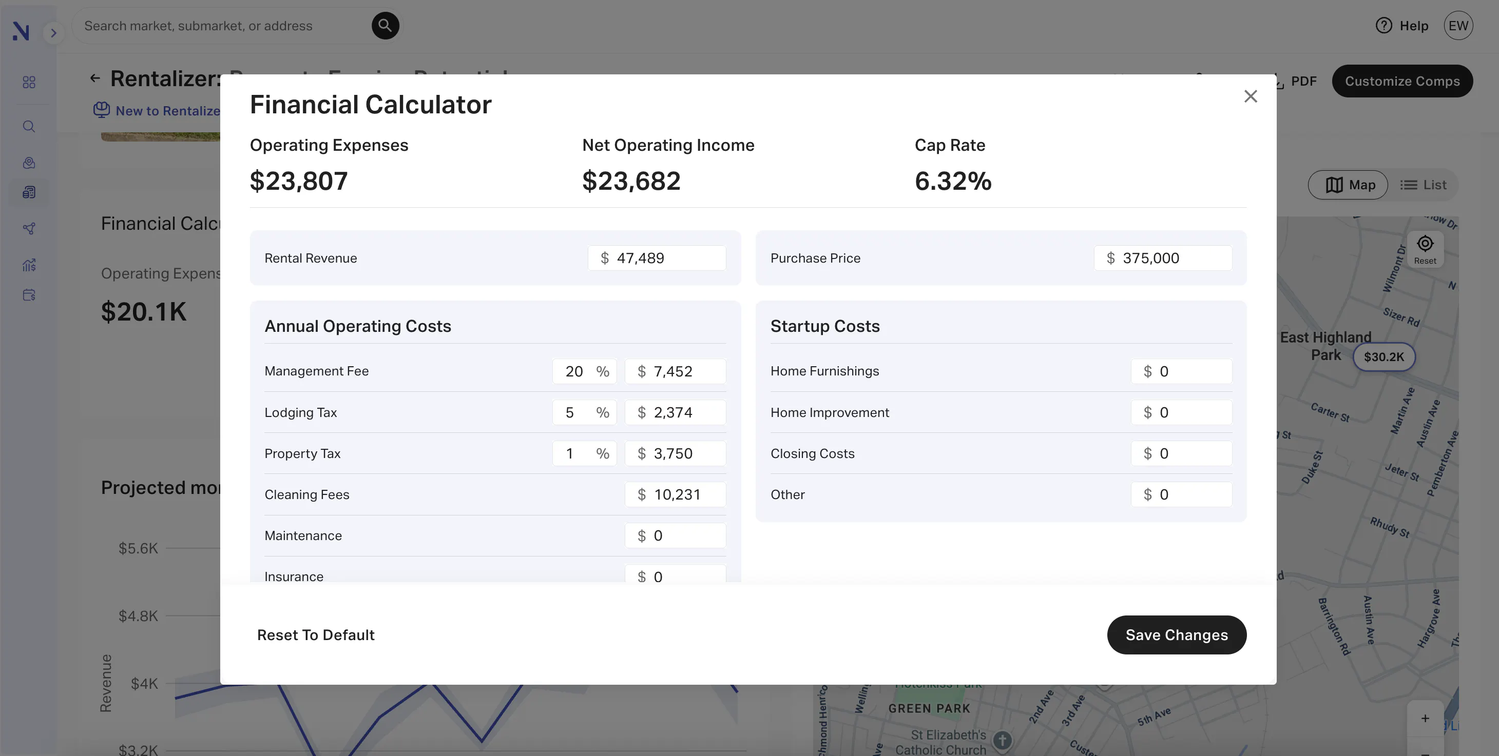Click the Startup Costs heading

(824, 326)
